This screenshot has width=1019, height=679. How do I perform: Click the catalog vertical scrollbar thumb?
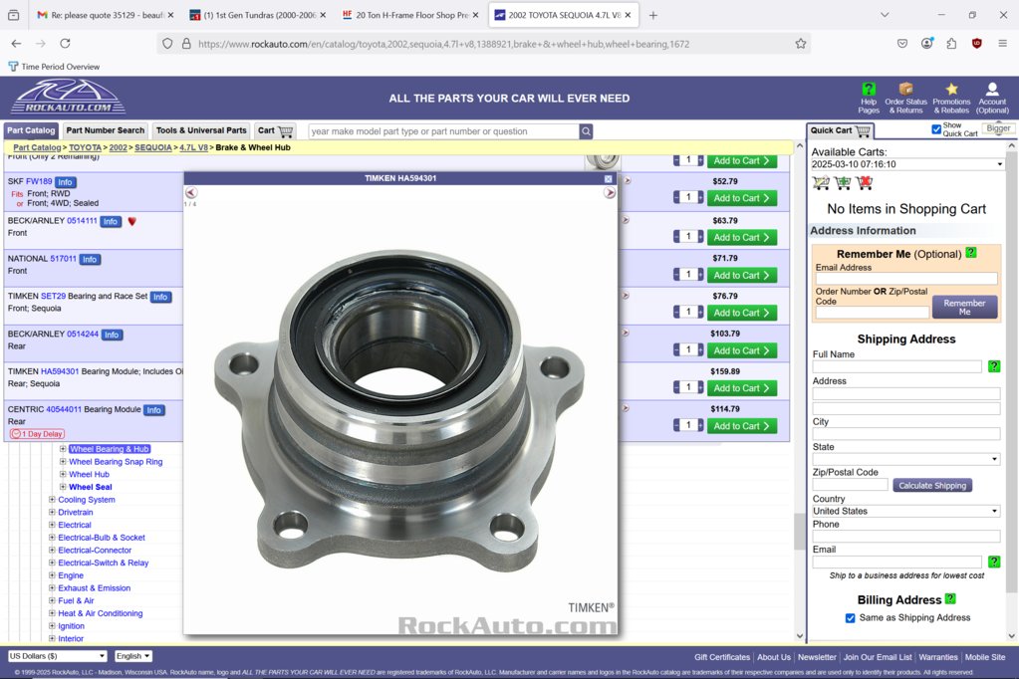coord(799,532)
